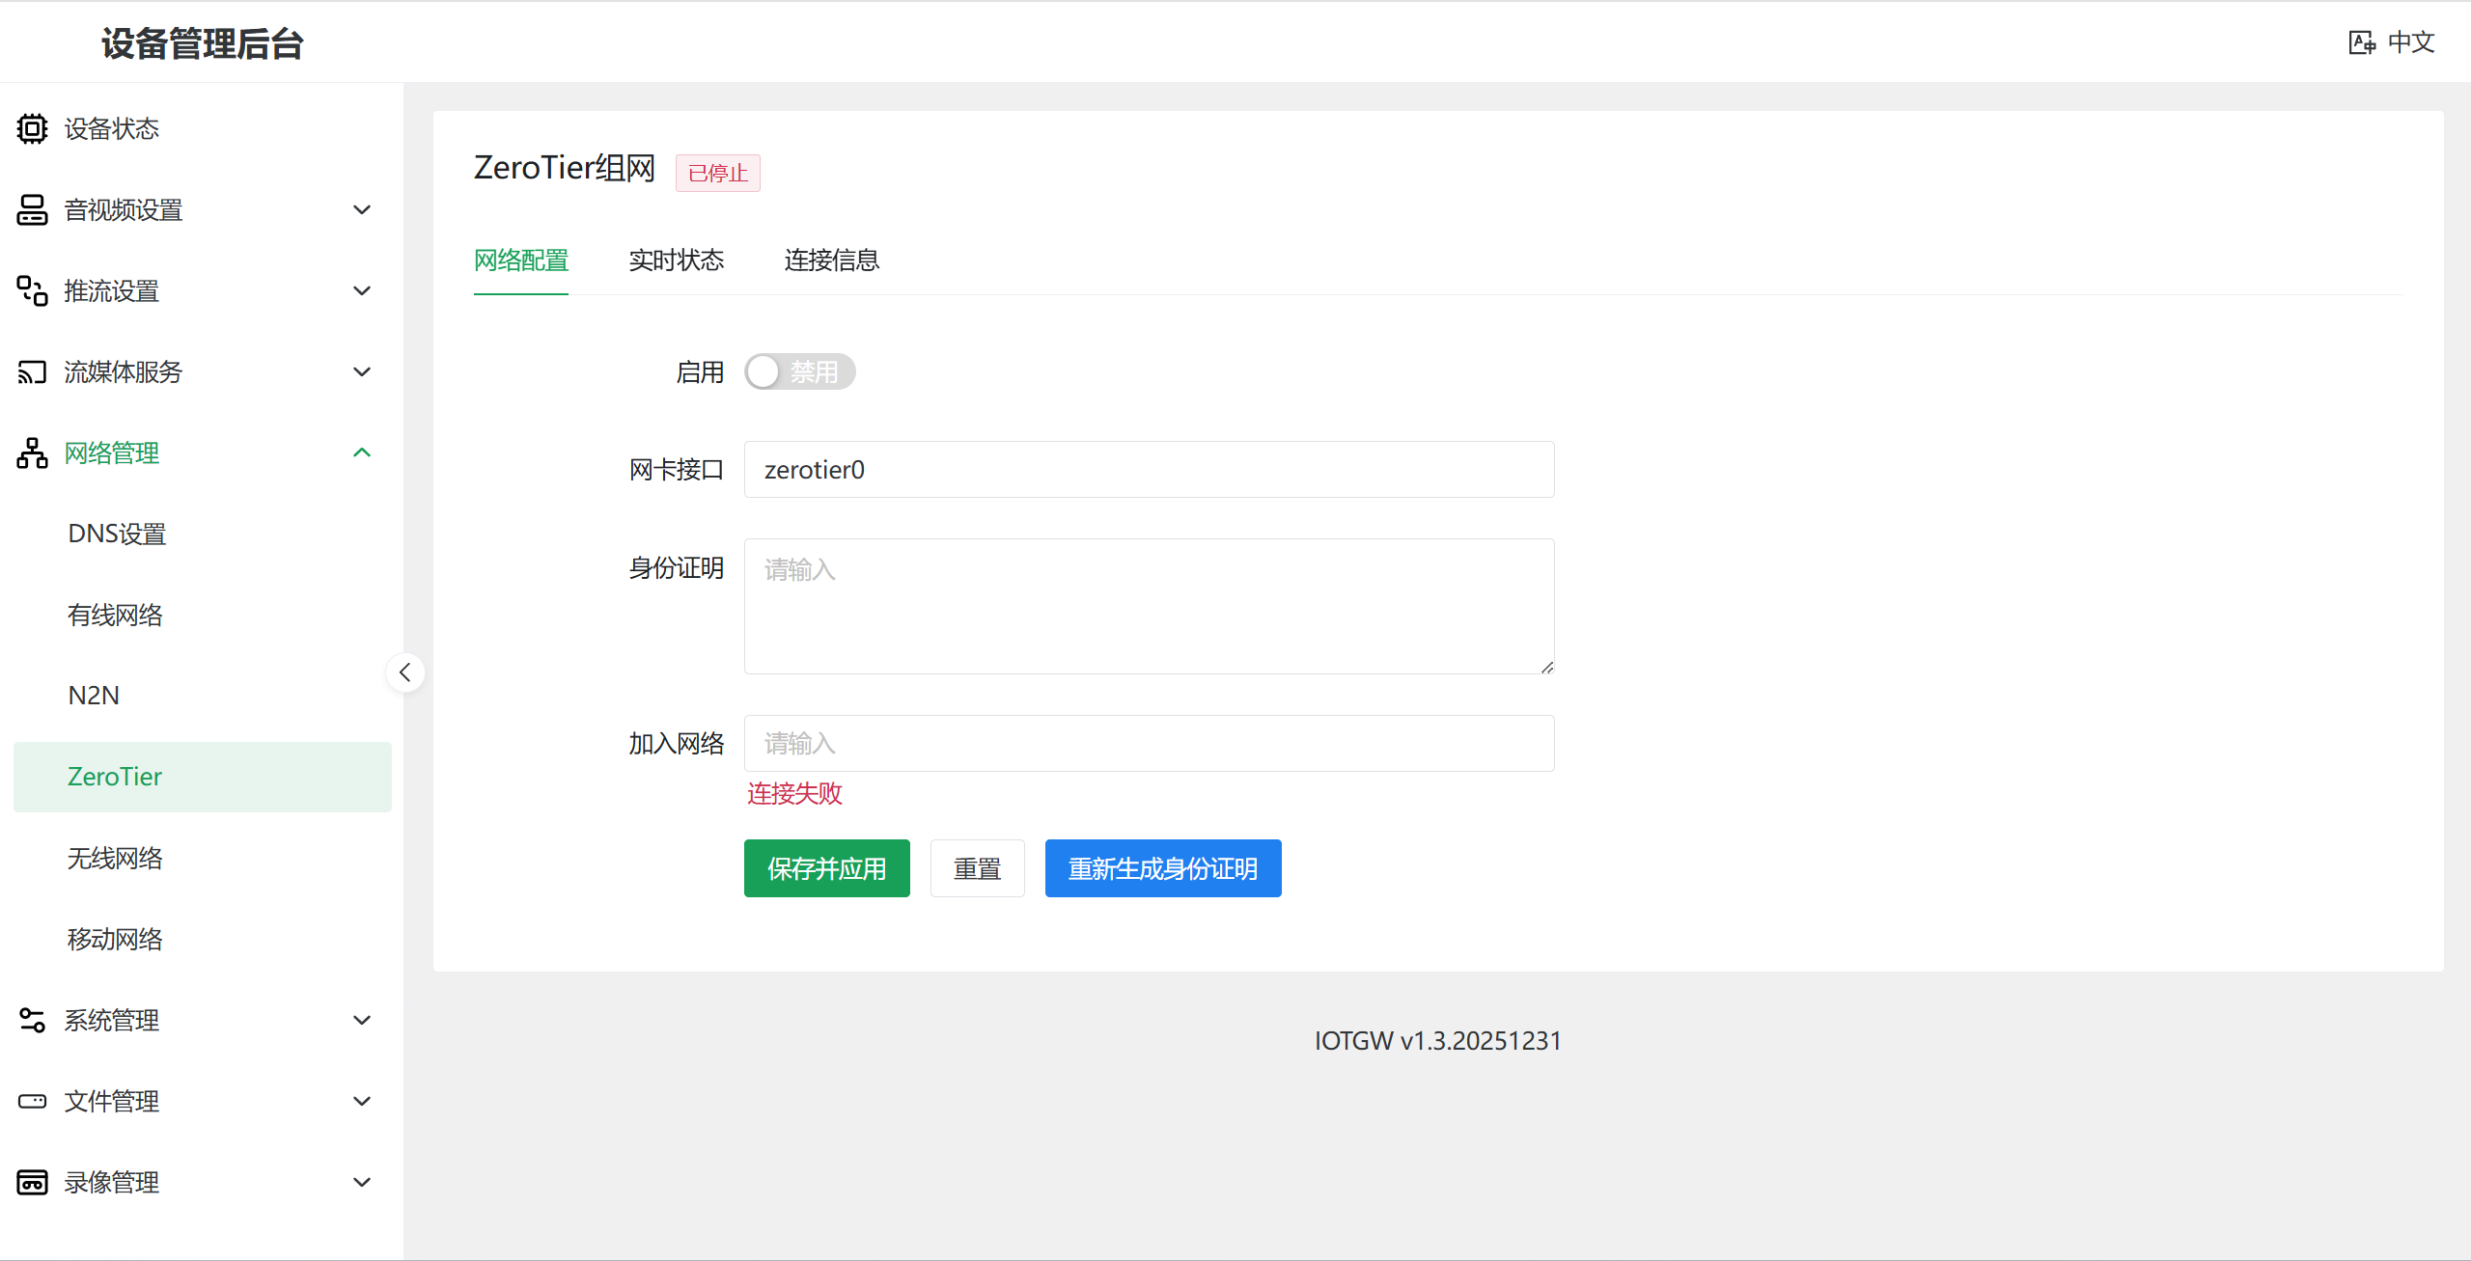Switch to the 实时状态 tab
Screen dimensions: 2471x1261
(676, 260)
